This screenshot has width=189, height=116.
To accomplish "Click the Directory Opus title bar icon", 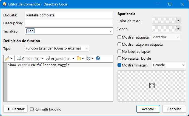I will pyautogui.click(x=4, y=4).
